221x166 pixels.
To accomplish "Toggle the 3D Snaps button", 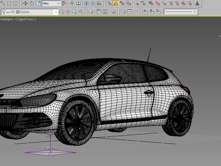I will point(110,3).
